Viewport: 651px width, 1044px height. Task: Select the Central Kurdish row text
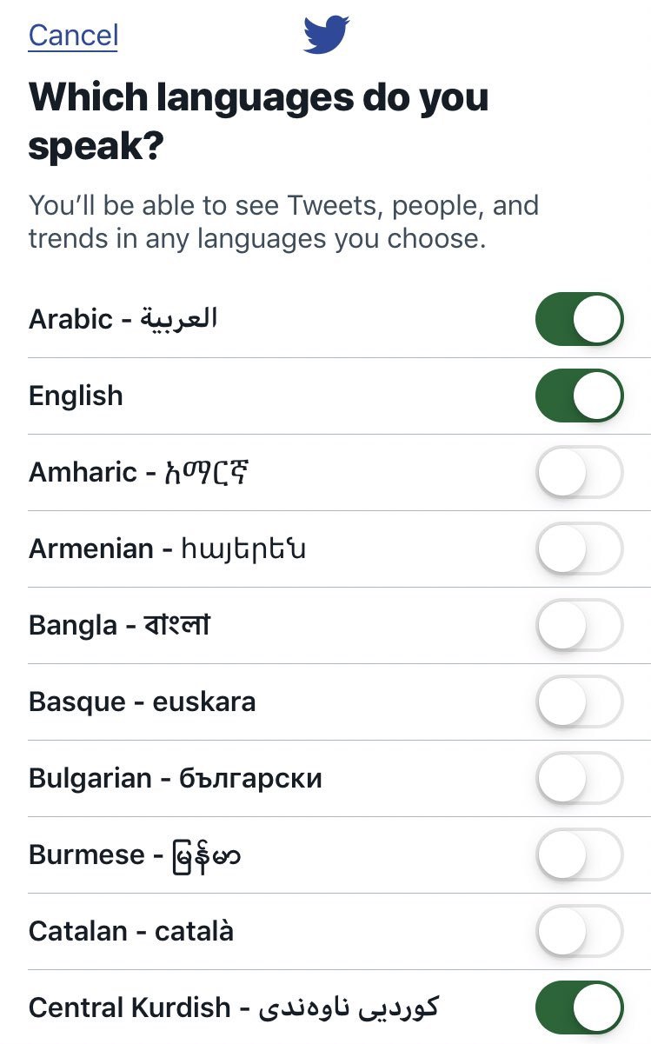pos(234,1007)
